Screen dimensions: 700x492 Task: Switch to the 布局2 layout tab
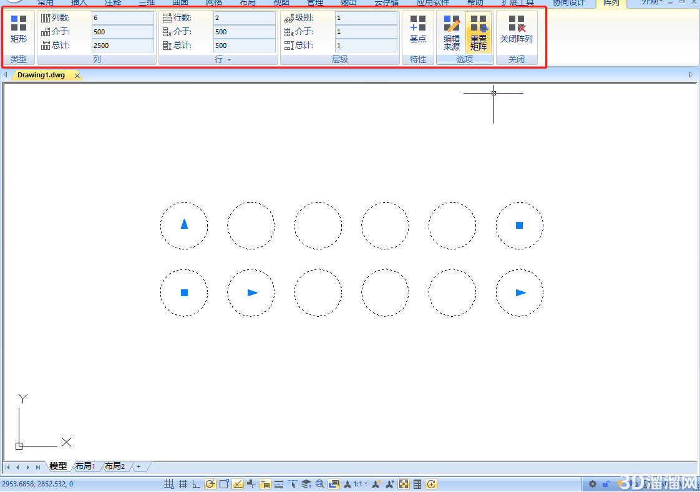pos(115,466)
